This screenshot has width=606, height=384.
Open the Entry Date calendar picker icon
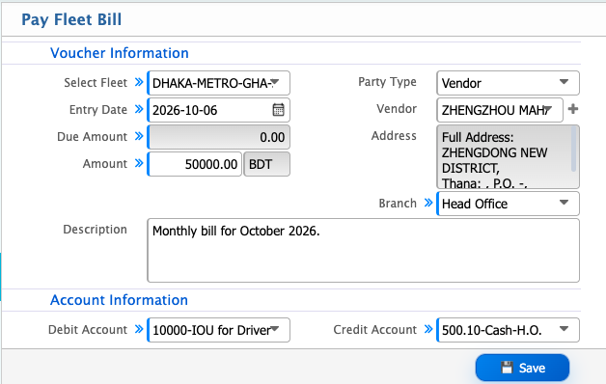tap(278, 110)
